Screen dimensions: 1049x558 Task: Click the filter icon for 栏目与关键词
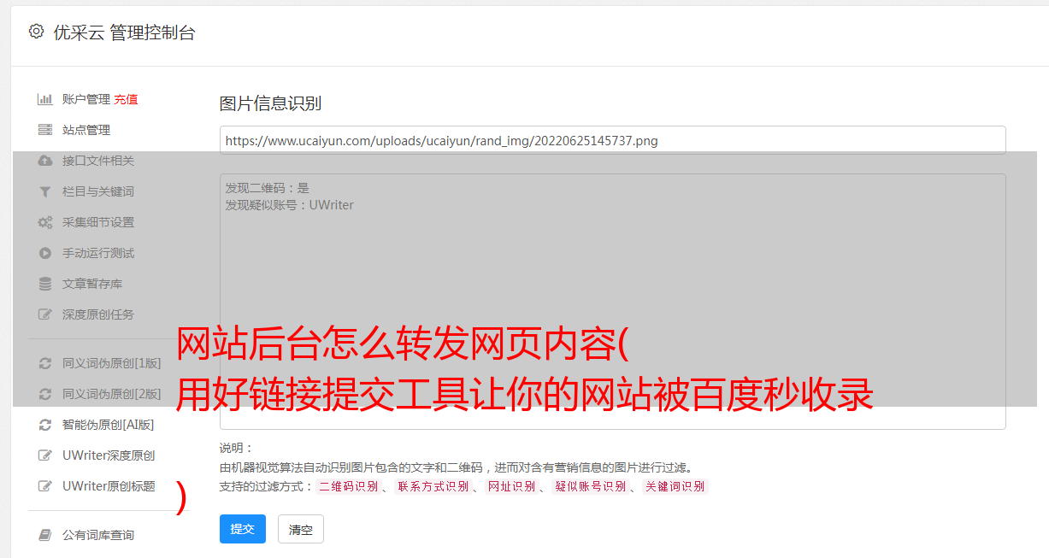pyautogui.click(x=45, y=191)
